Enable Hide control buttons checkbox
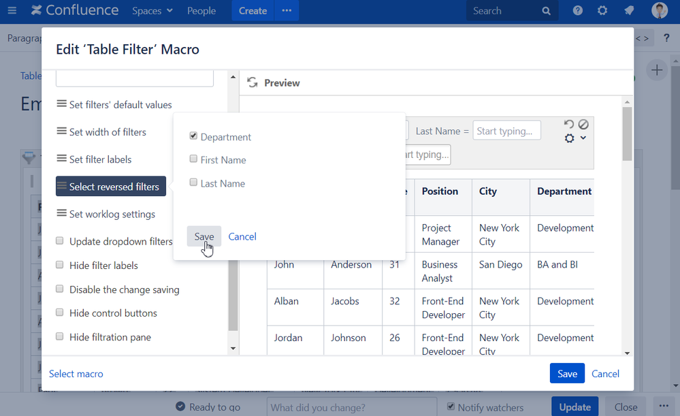This screenshot has height=416, width=680. click(x=60, y=313)
